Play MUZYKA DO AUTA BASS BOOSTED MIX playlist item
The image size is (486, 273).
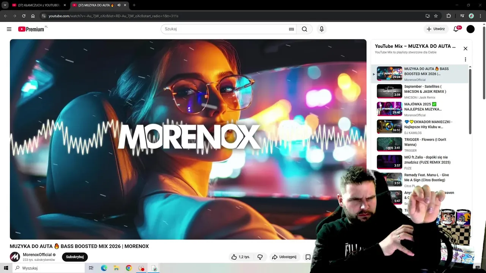[420, 74]
